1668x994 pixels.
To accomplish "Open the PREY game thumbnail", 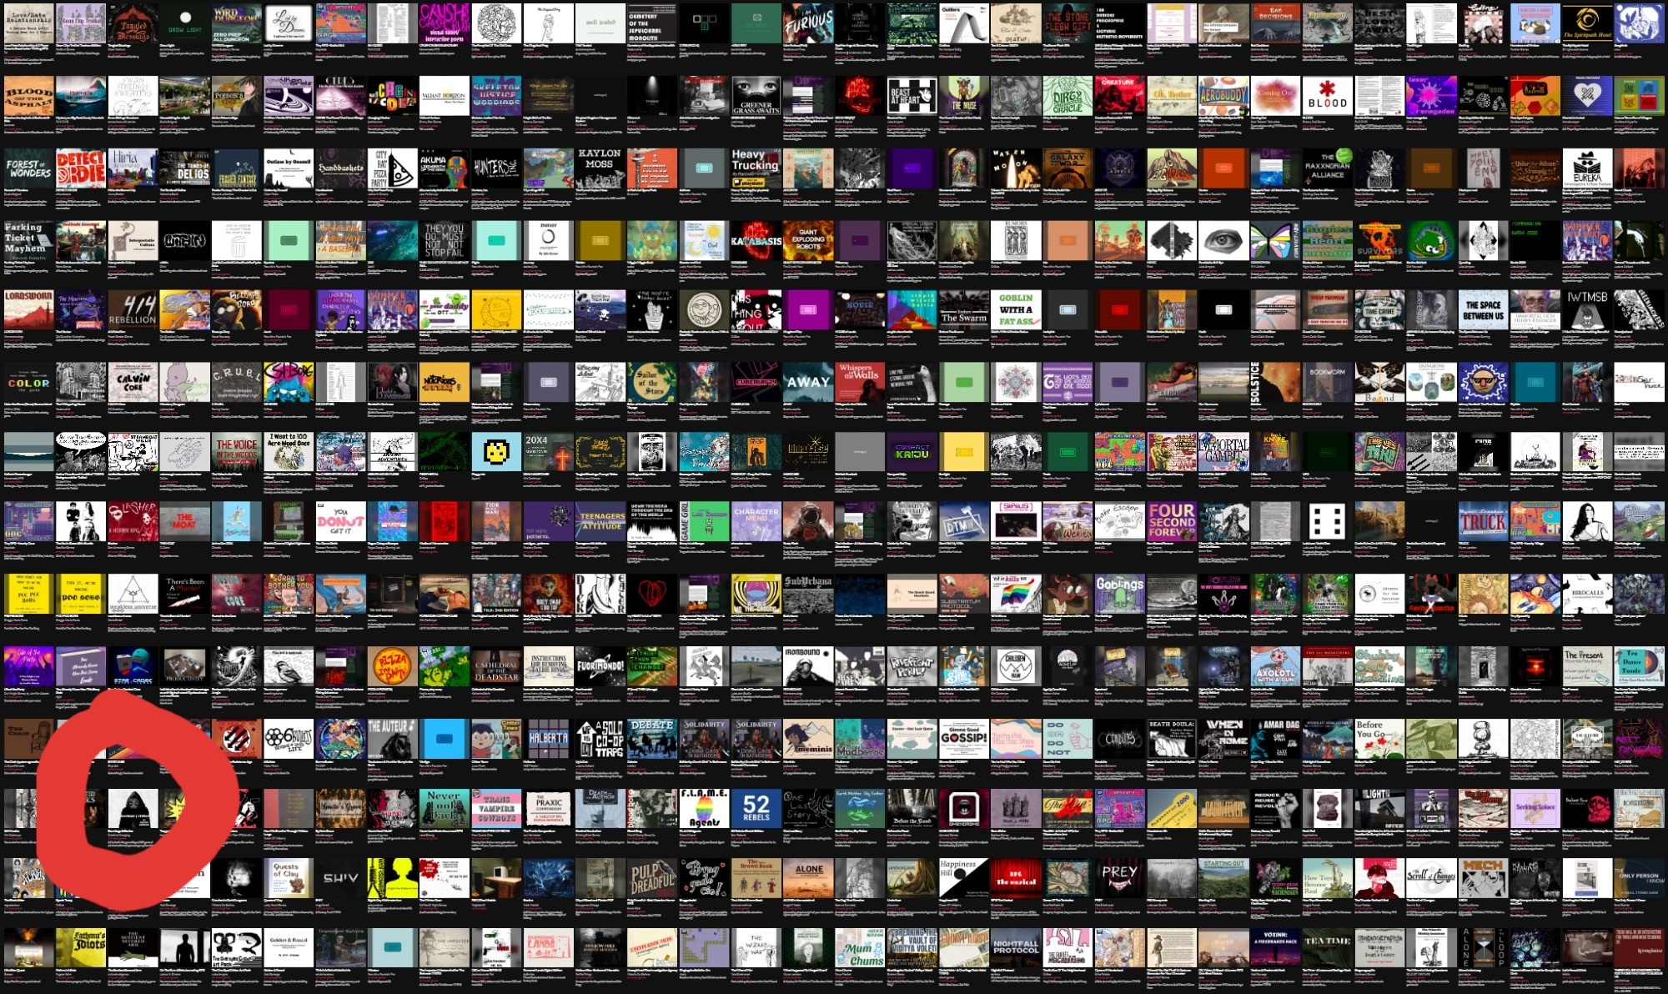I will pyautogui.click(x=1119, y=878).
